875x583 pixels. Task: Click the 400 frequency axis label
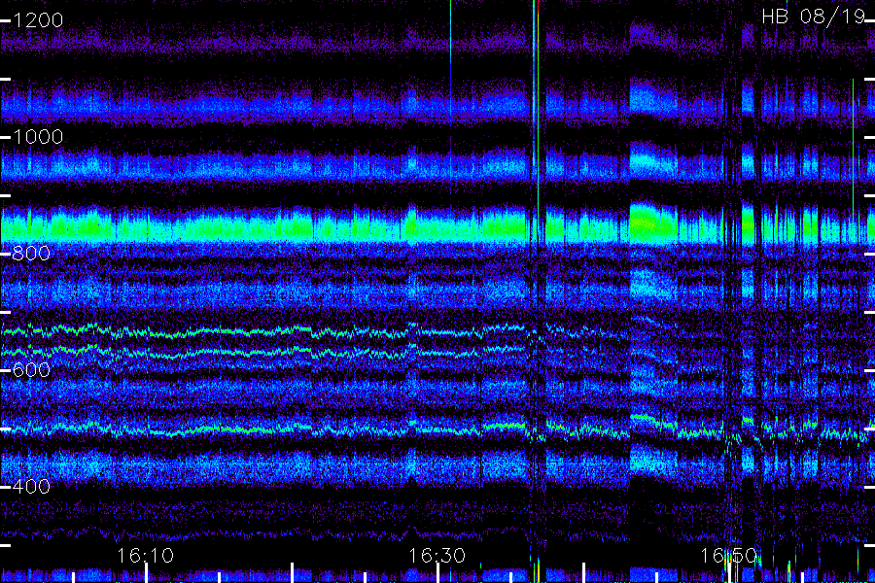[x=31, y=487]
